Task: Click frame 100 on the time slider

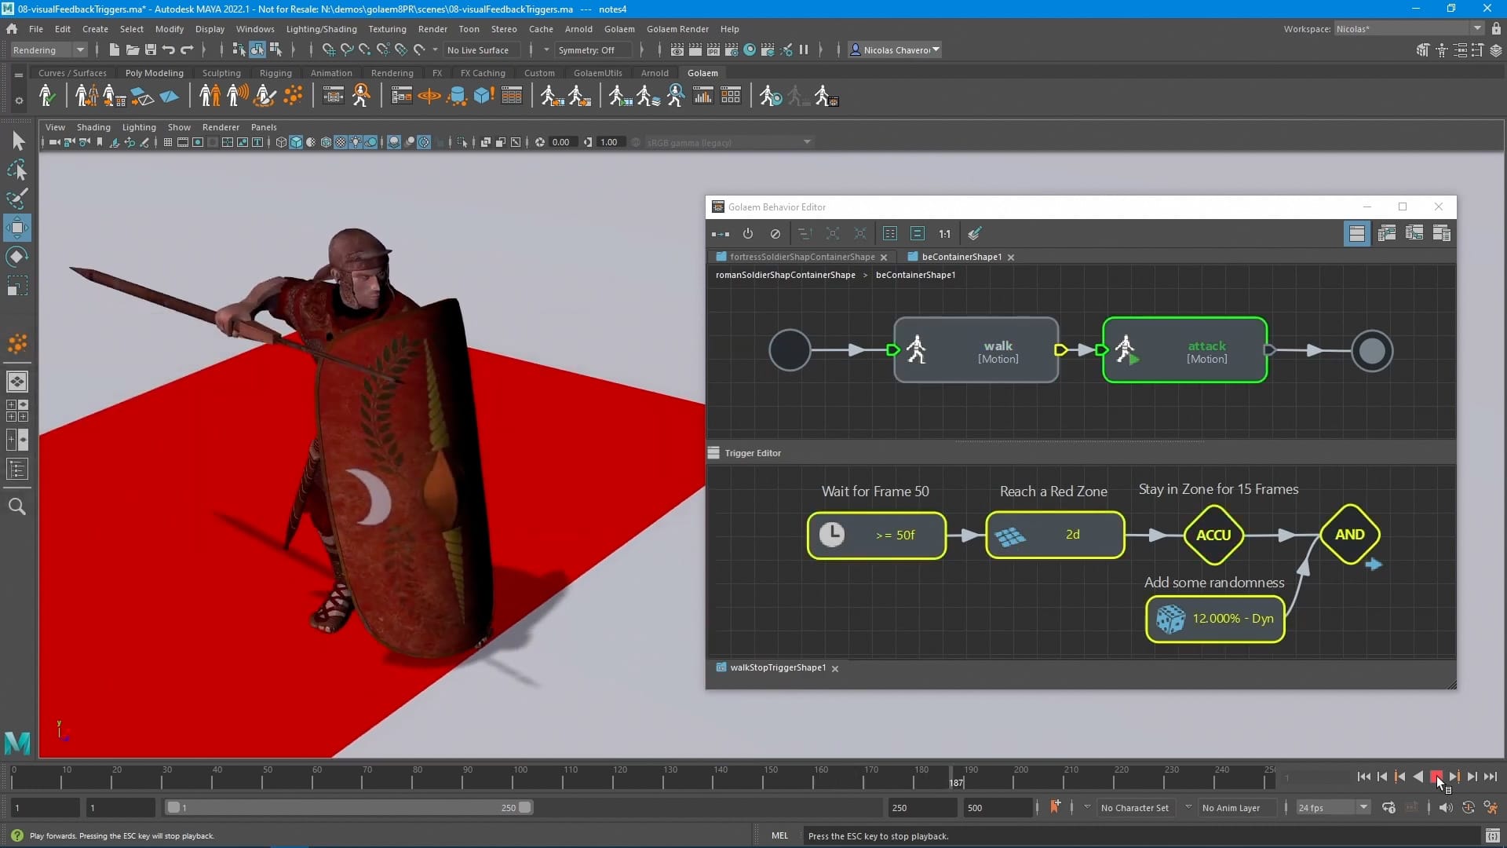Action: coord(515,777)
